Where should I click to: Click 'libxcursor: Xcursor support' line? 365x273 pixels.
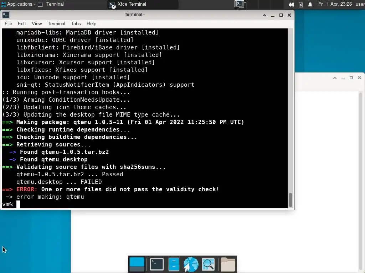[x=86, y=63]
